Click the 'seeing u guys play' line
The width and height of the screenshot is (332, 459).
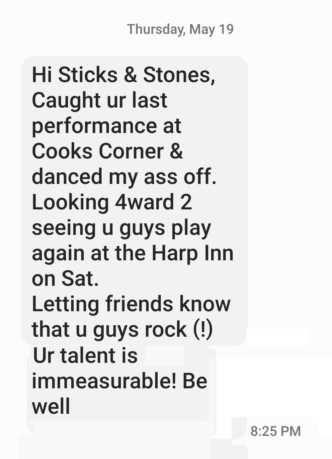[x=121, y=228]
